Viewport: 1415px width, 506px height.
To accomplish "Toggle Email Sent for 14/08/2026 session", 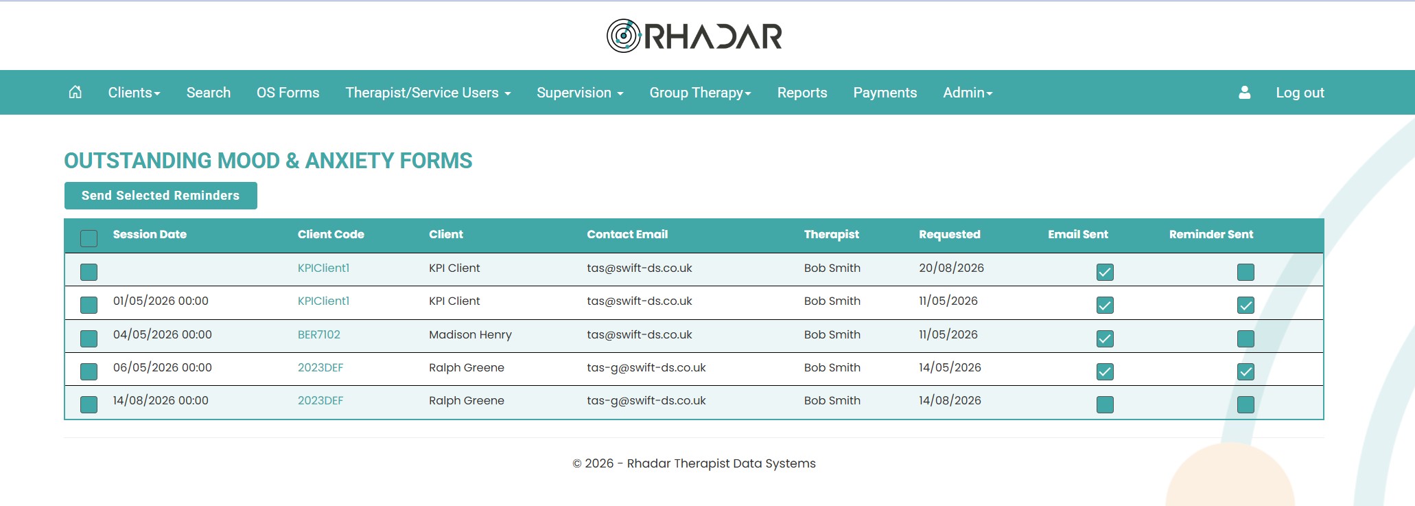I will pos(1105,404).
